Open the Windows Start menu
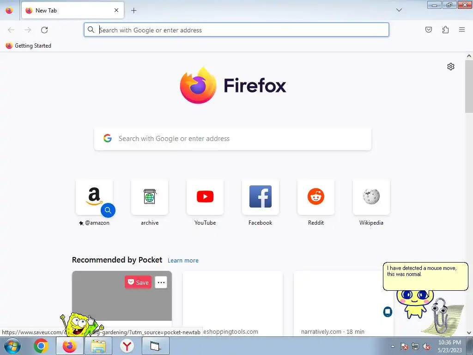Image resolution: width=473 pixels, height=355 pixels. click(x=12, y=346)
